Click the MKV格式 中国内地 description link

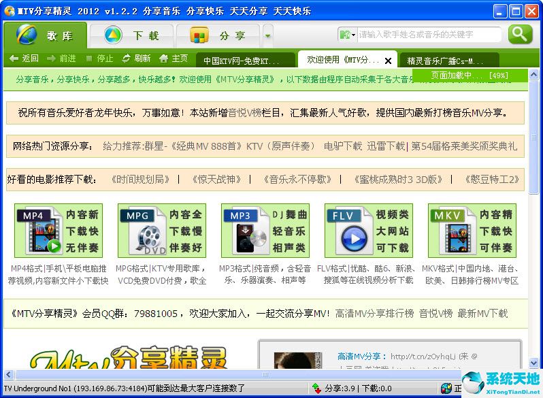(472, 274)
